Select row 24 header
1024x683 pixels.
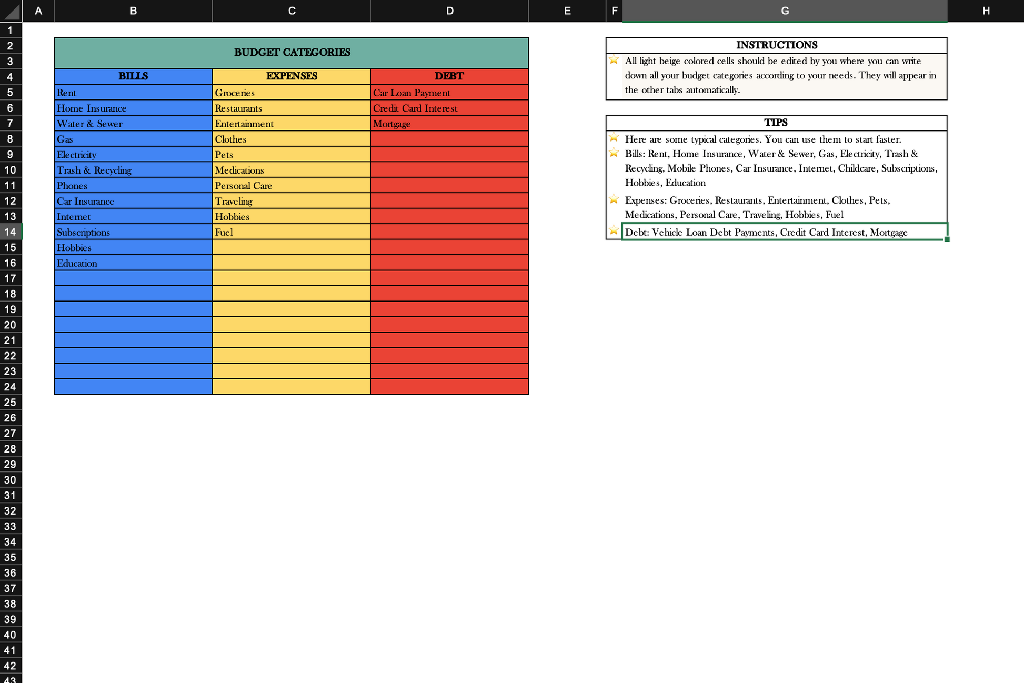11,387
